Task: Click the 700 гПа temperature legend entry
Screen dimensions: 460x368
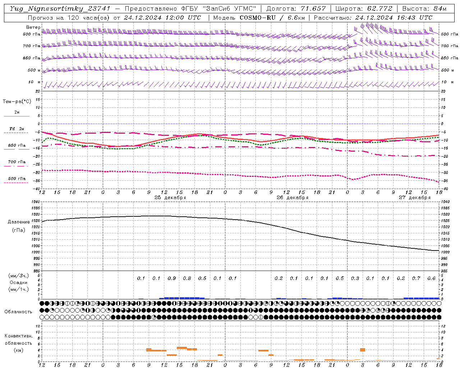Action: point(17,162)
